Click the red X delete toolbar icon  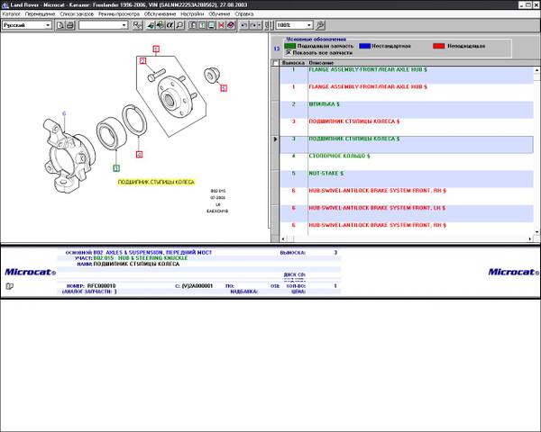click(x=222, y=25)
